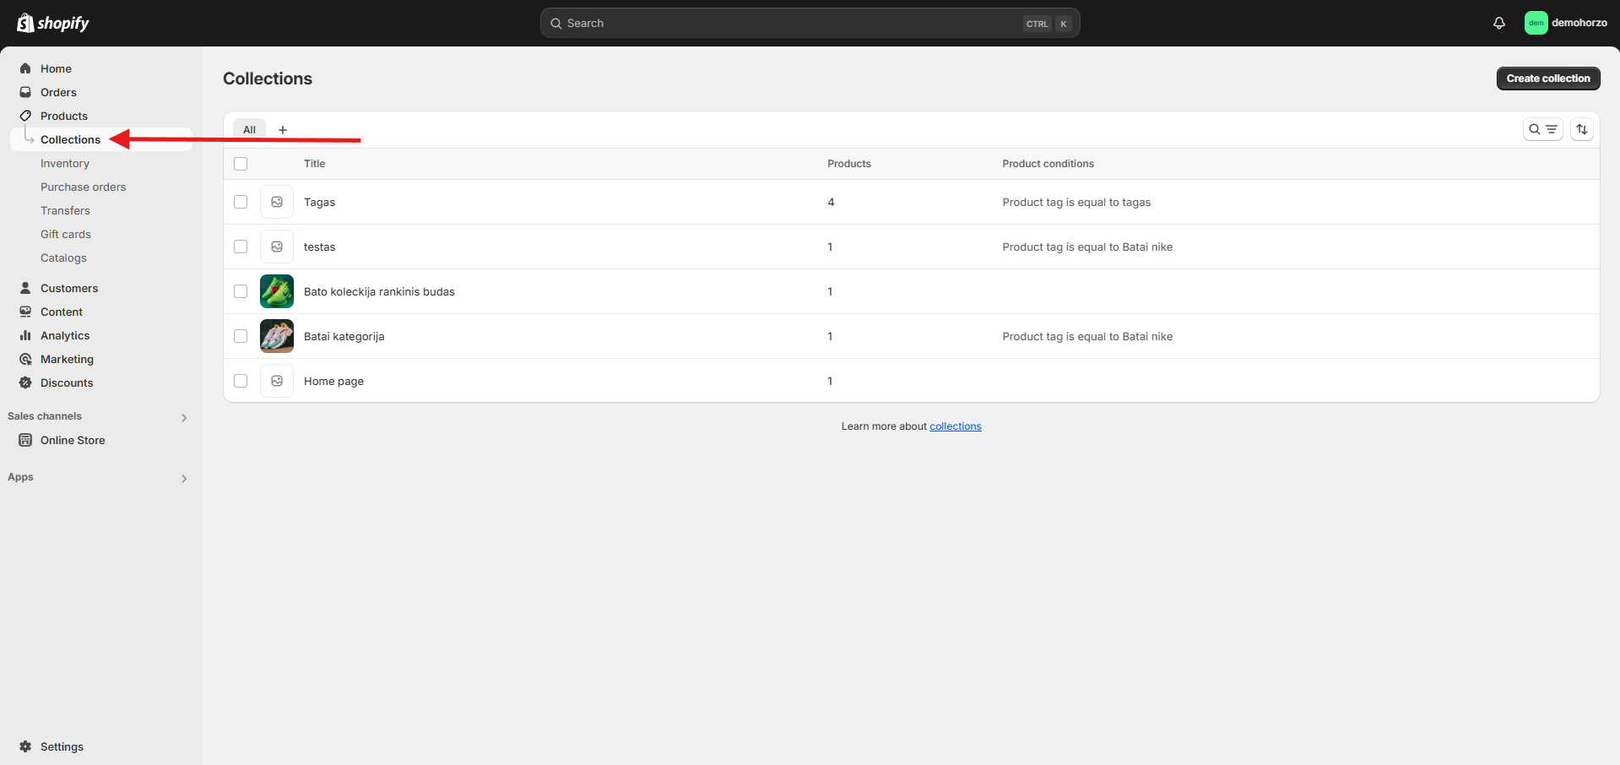
Task: Toggle the select-all header checkbox
Action: 241,164
